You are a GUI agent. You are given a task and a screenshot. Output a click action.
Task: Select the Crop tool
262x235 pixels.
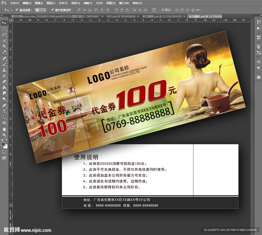[4, 46]
